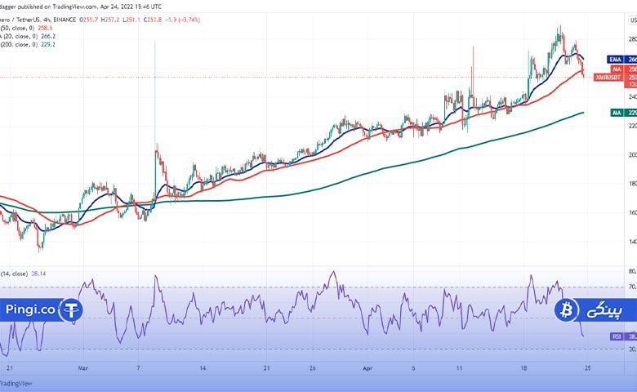Click the Mar date label on time axis
Viewport: 637px width, 392px height.
point(82,368)
